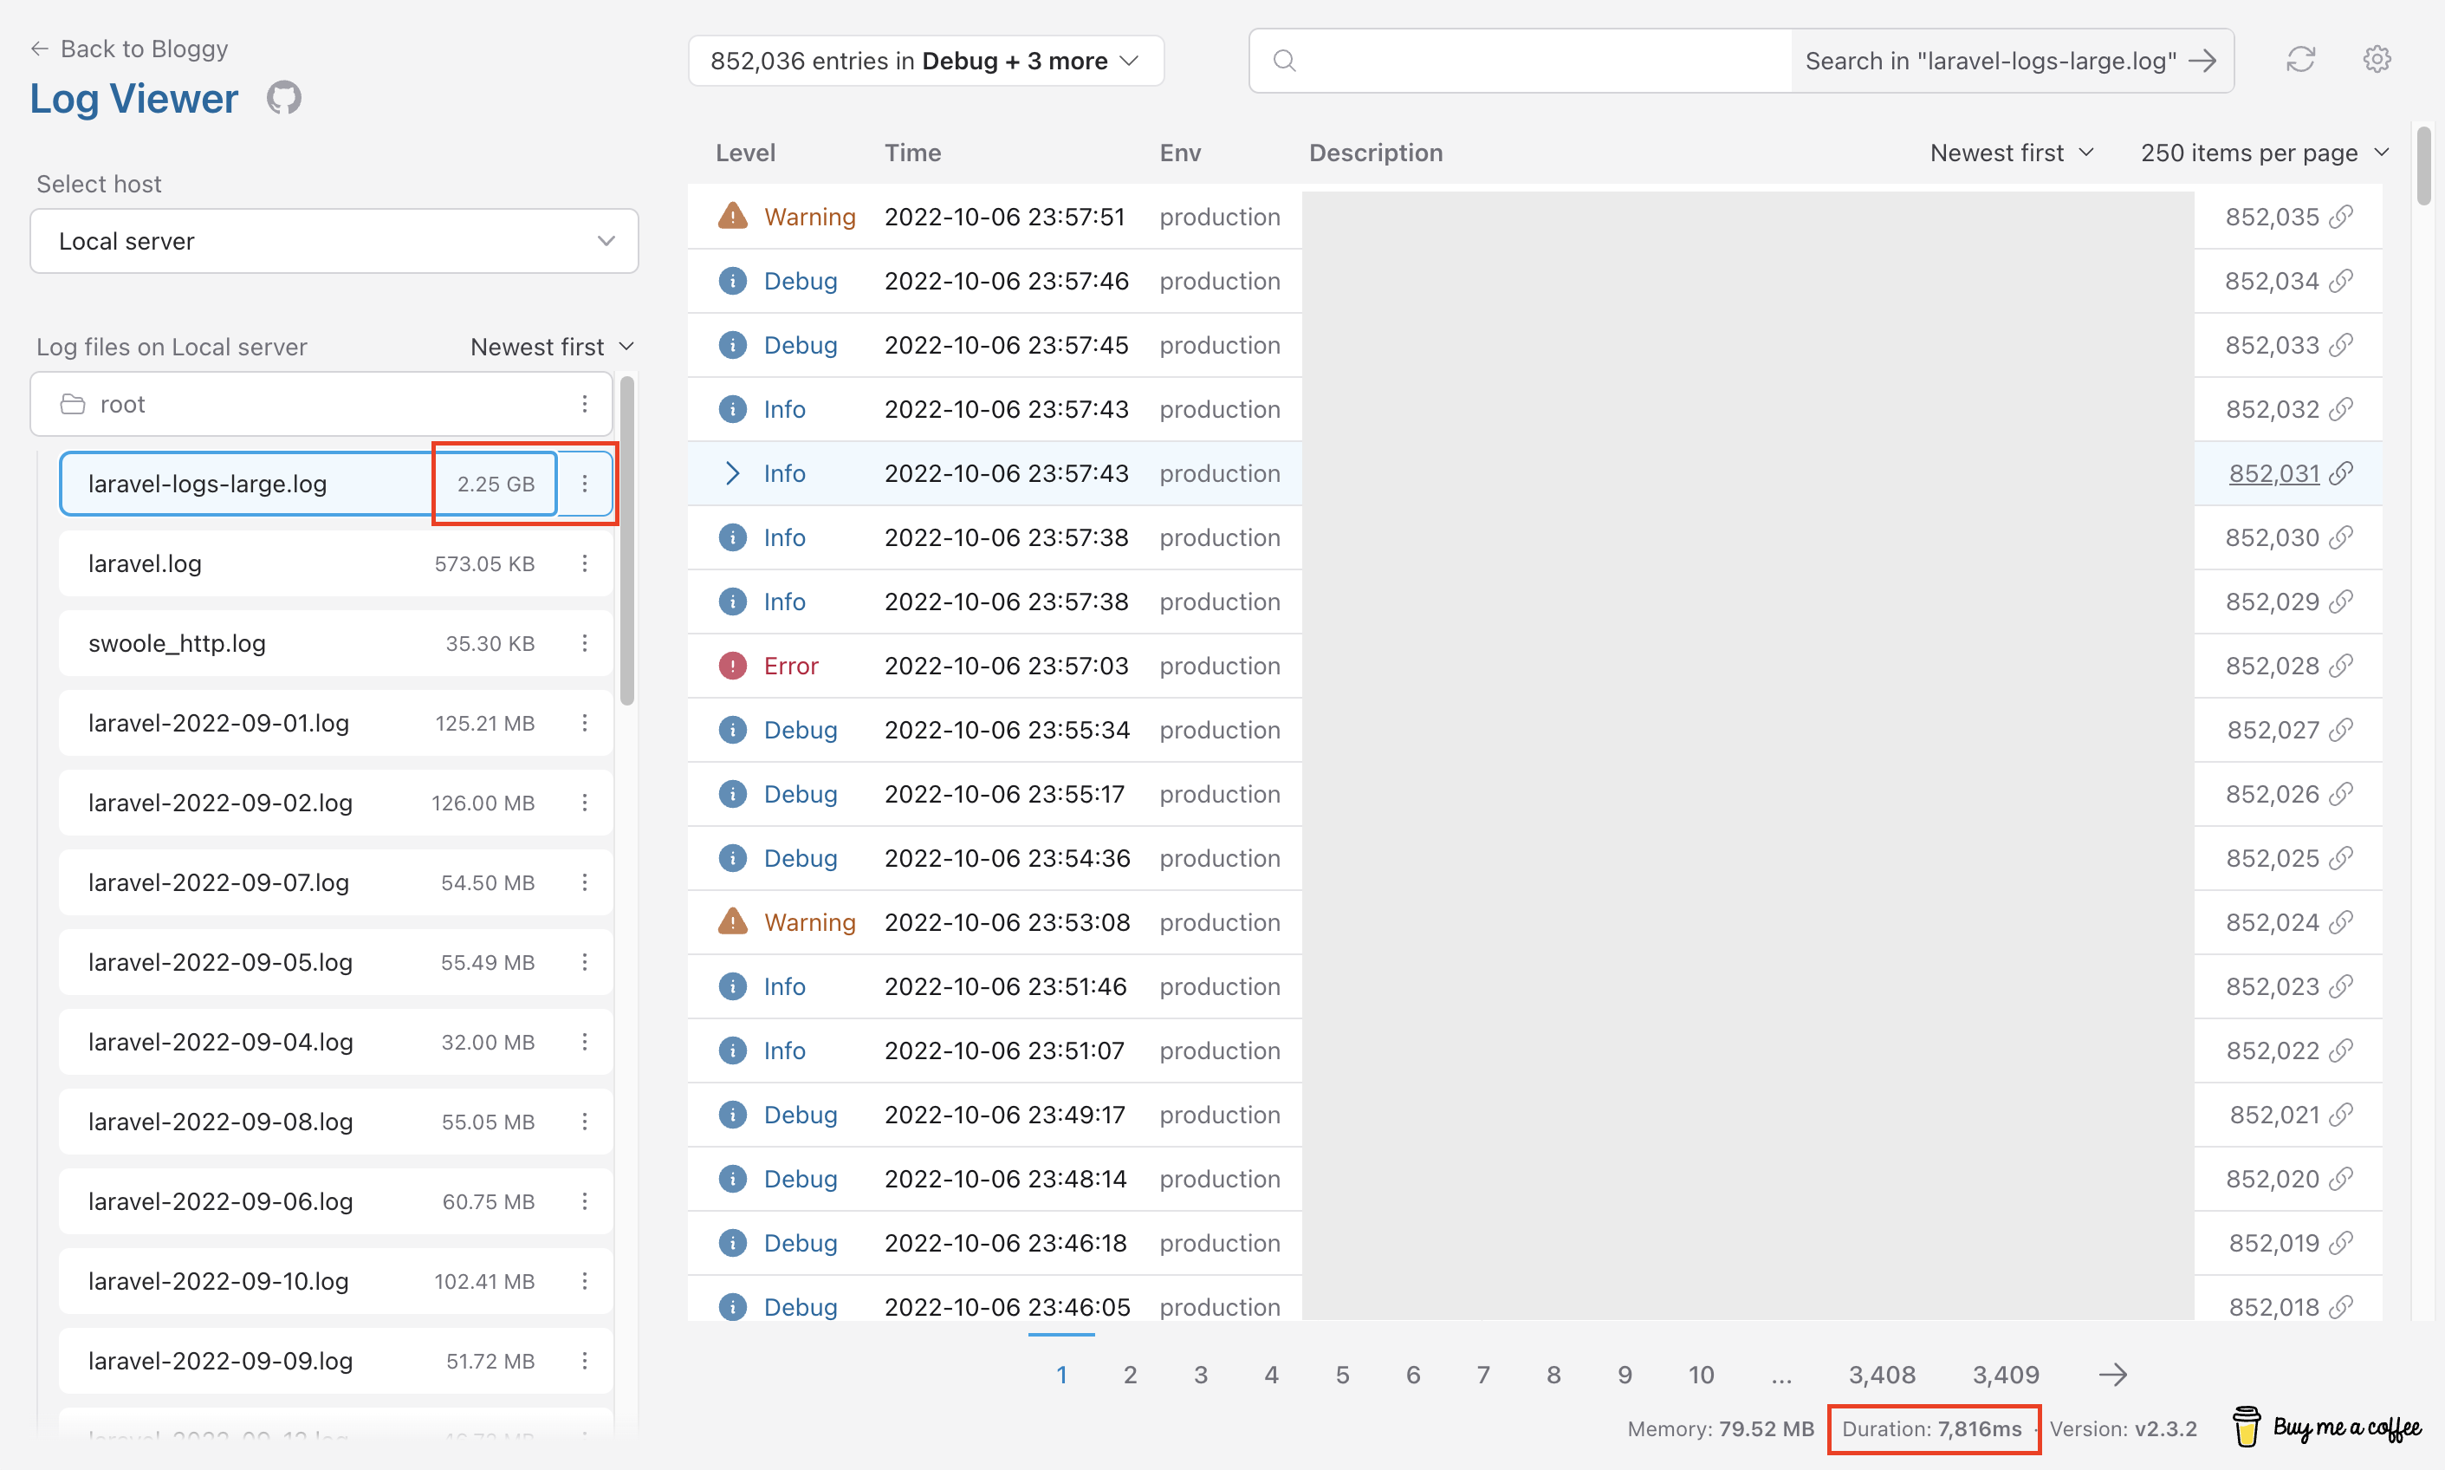
Task: Jump to last page 3,409
Action: (x=2006, y=1375)
